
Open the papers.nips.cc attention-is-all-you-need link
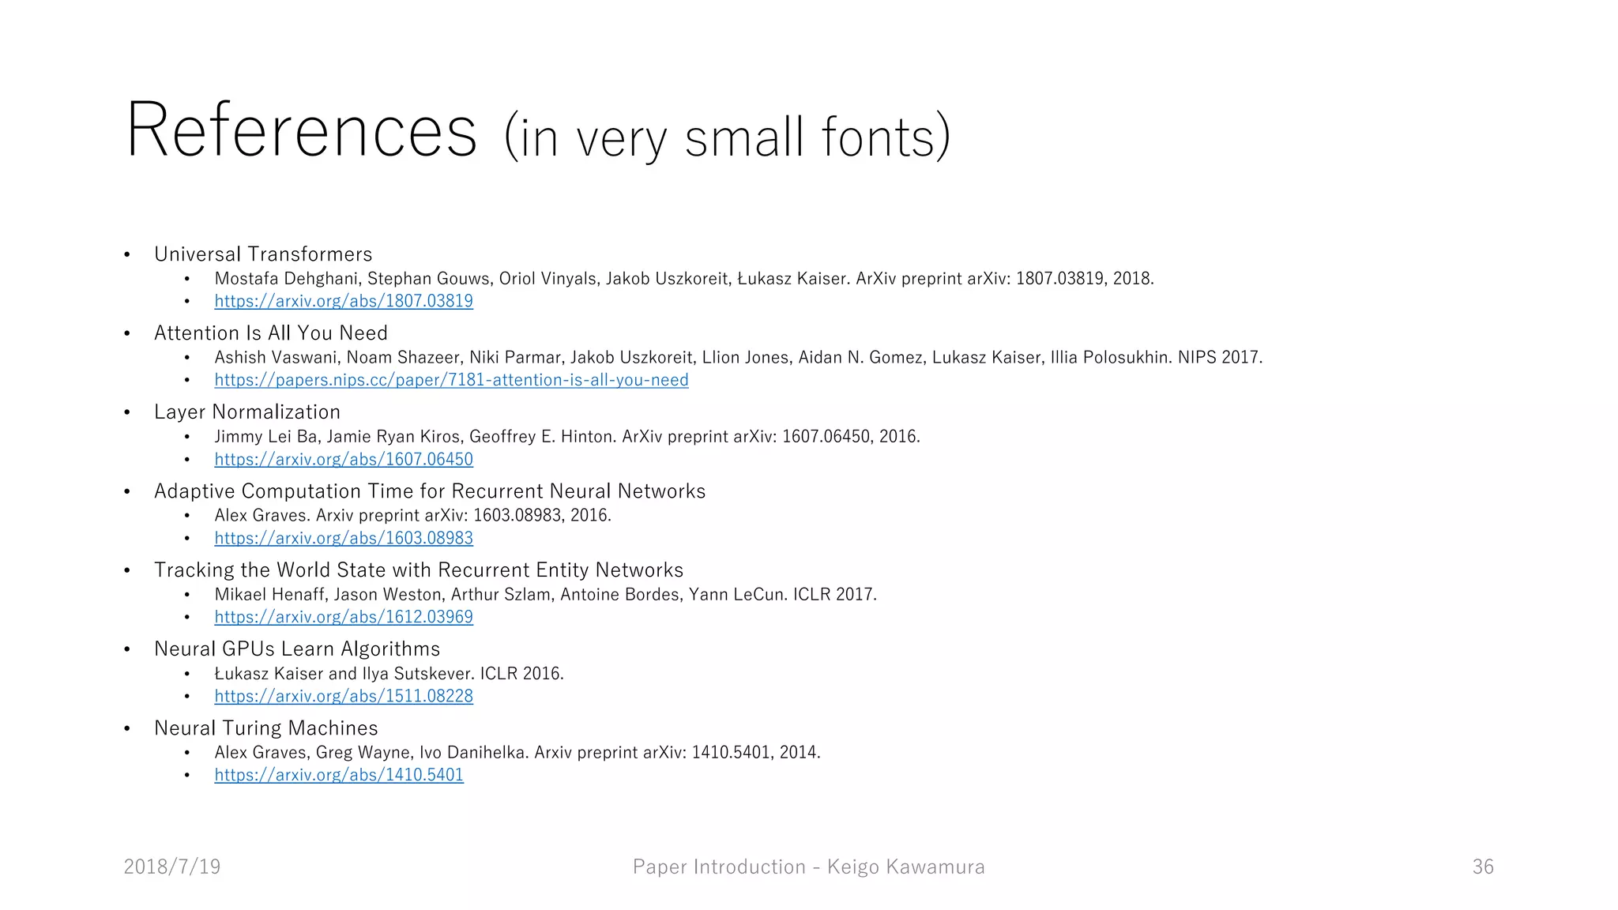pos(451,380)
